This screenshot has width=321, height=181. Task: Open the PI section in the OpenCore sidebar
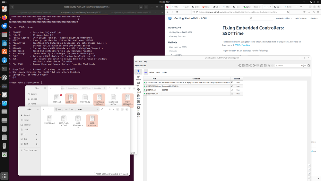coord(138,109)
